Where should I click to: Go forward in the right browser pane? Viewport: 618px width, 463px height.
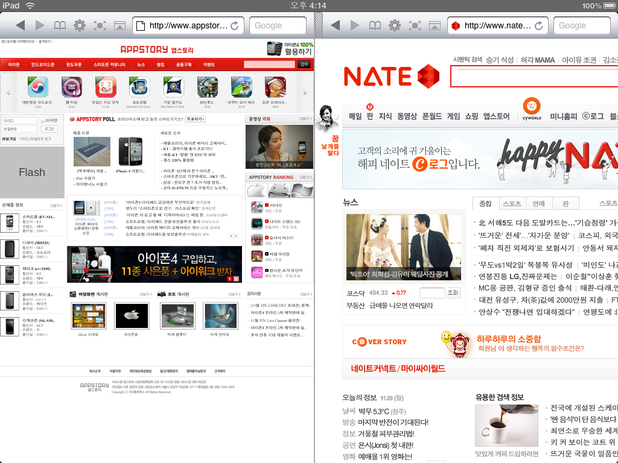click(x=355, y=25)
